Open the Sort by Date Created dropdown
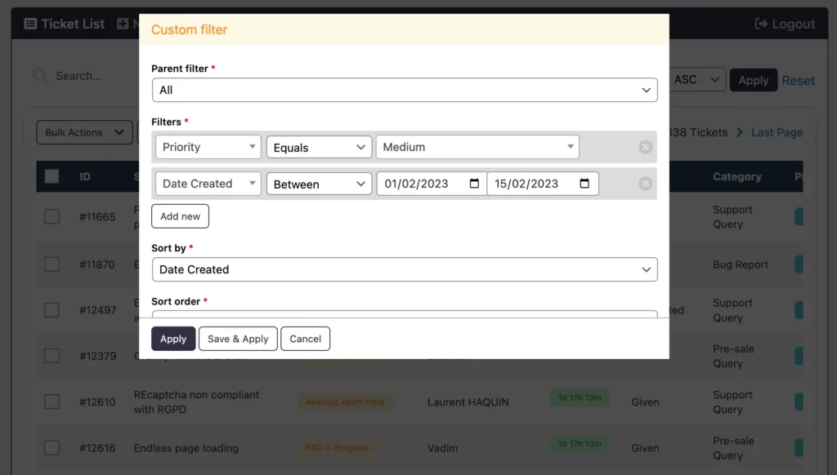Screen dimensions: 837x475 coord(405,269)
